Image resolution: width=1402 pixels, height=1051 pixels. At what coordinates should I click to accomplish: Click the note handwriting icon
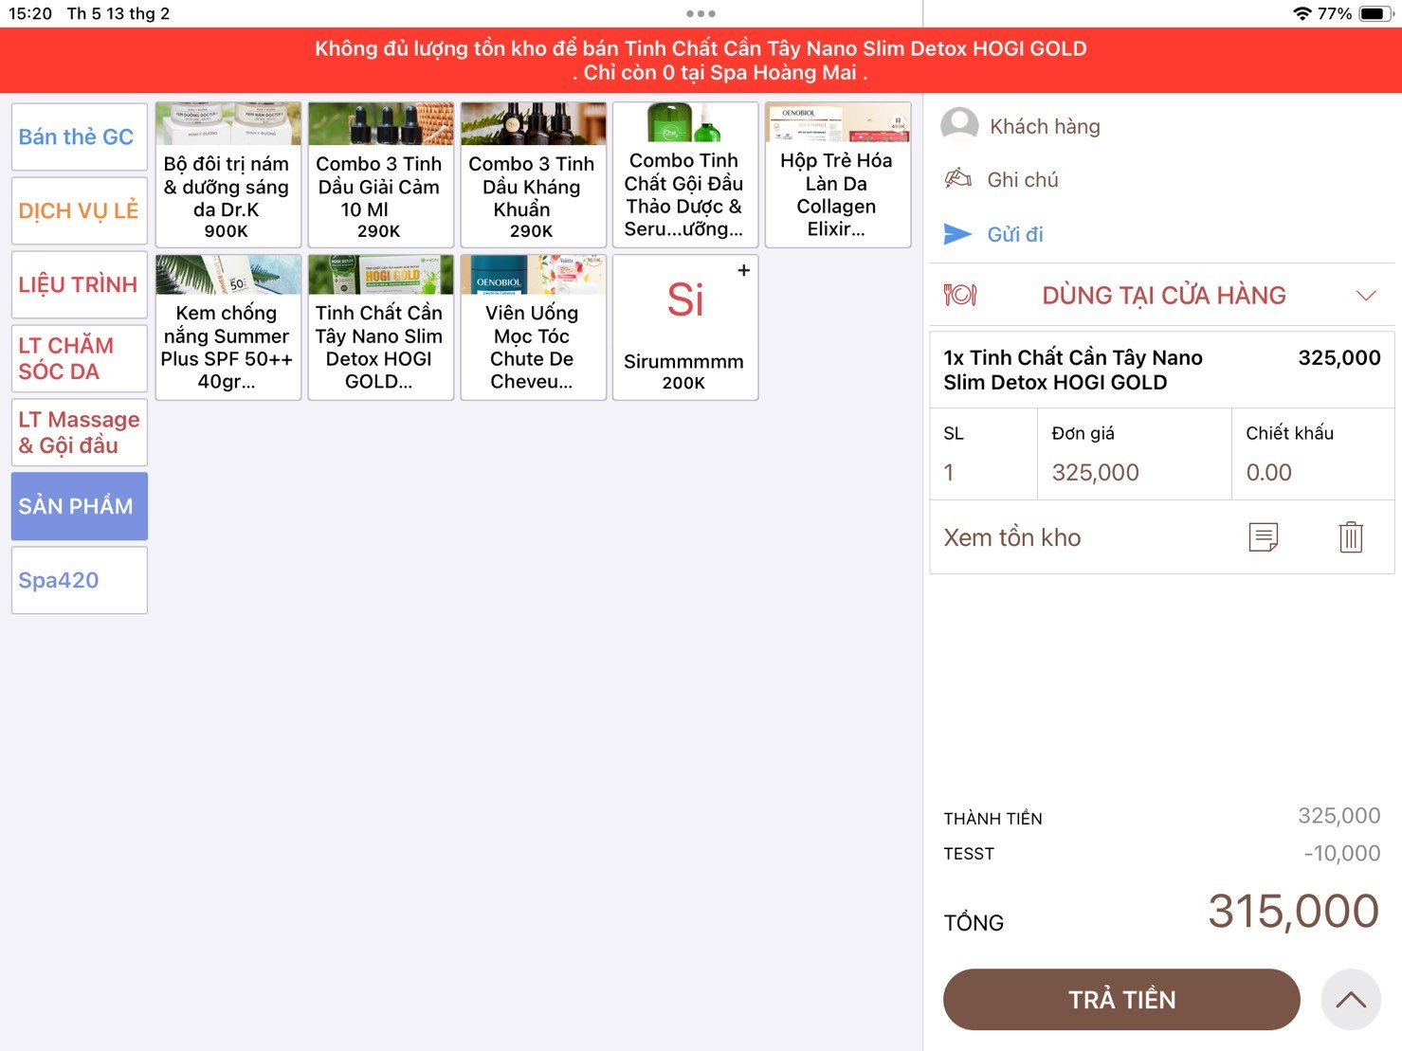click(x=958, y=179)
